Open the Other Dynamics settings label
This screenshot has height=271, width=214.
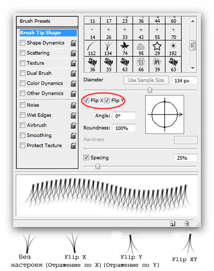pyautogui.click(x=45, y=93)
